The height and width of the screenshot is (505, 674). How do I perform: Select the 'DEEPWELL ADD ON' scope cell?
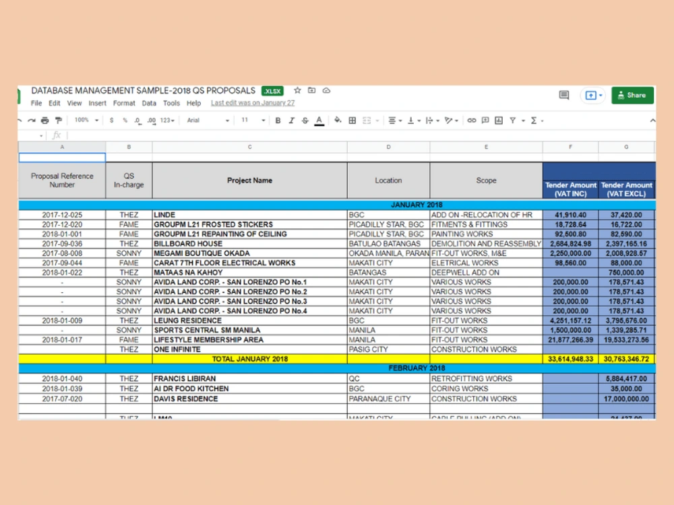(x=486, y=273)
